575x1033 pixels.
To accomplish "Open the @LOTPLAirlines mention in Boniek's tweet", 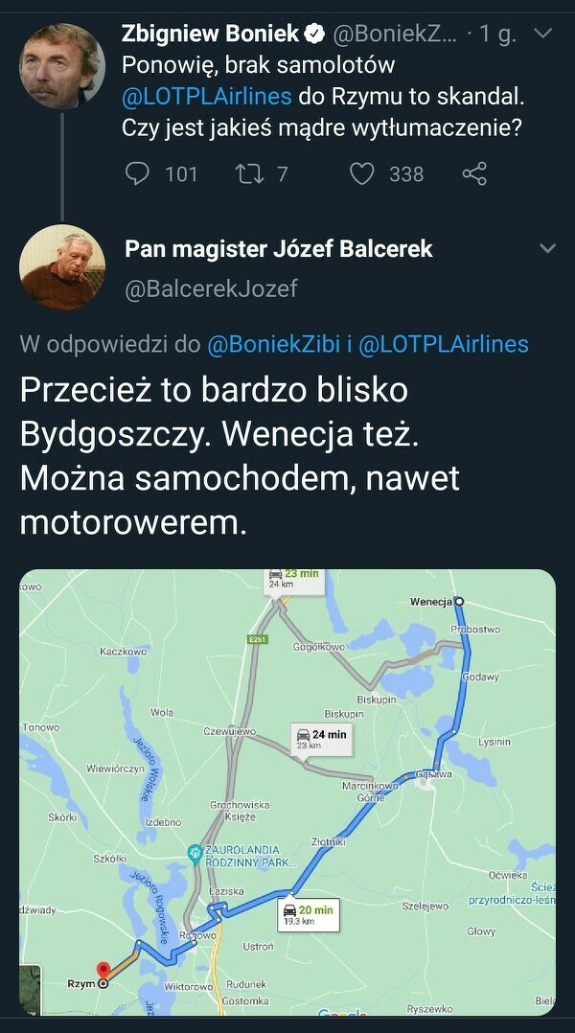I will [207, 97].
